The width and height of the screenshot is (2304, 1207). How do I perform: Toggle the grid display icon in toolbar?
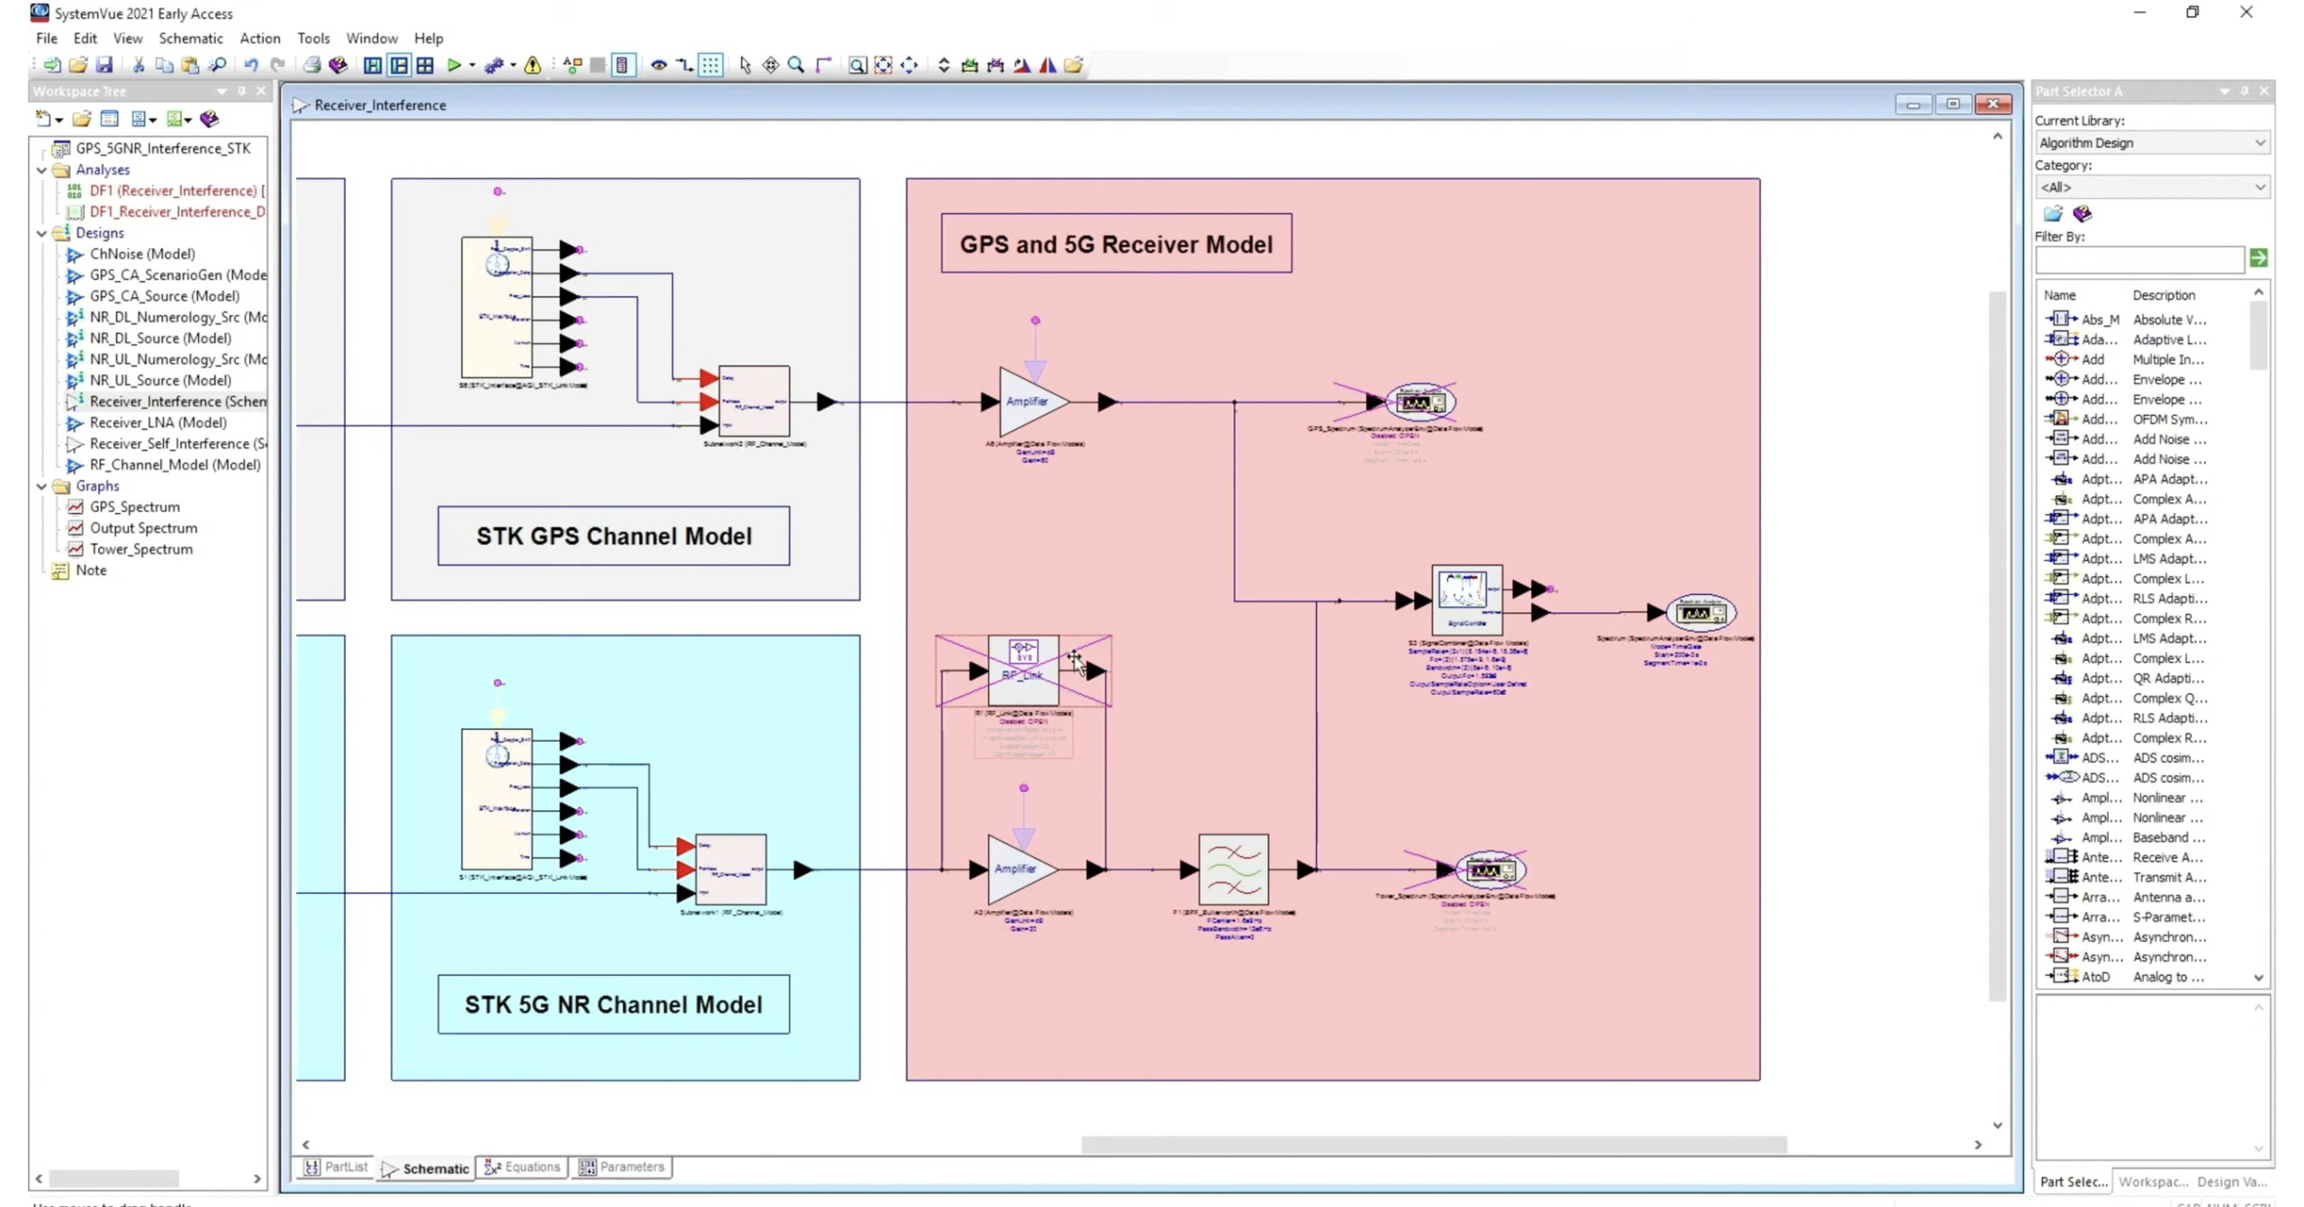click(x=710, y=65)
